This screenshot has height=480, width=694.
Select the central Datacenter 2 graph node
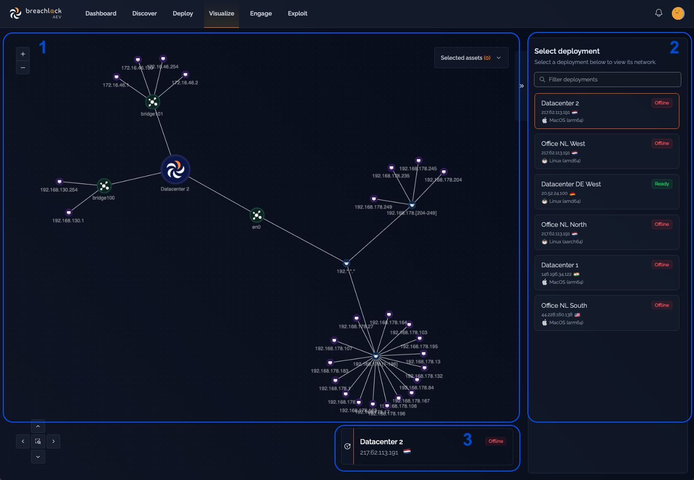tap(175, 169)
